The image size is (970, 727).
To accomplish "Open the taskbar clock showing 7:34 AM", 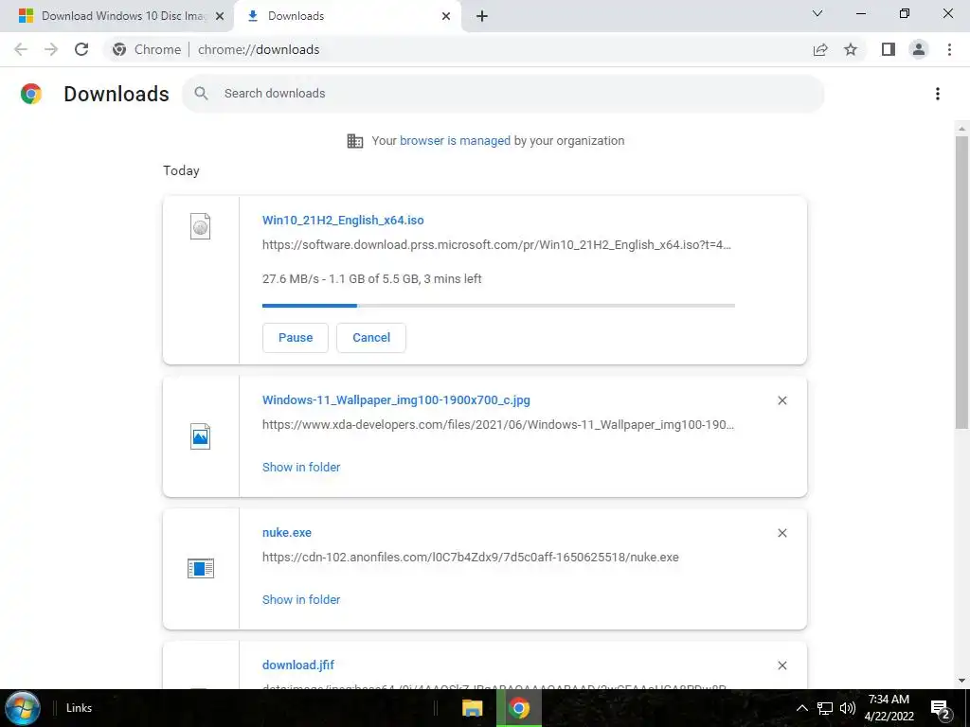I will click(889, 708).
